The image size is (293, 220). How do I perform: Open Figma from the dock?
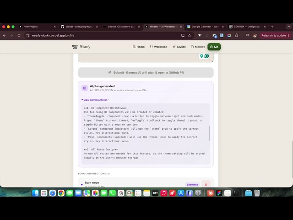tap(219, 193)
